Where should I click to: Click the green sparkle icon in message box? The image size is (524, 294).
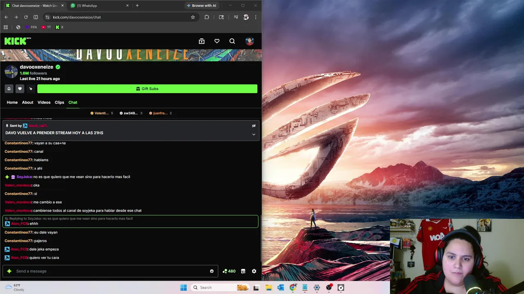(9, 271)
